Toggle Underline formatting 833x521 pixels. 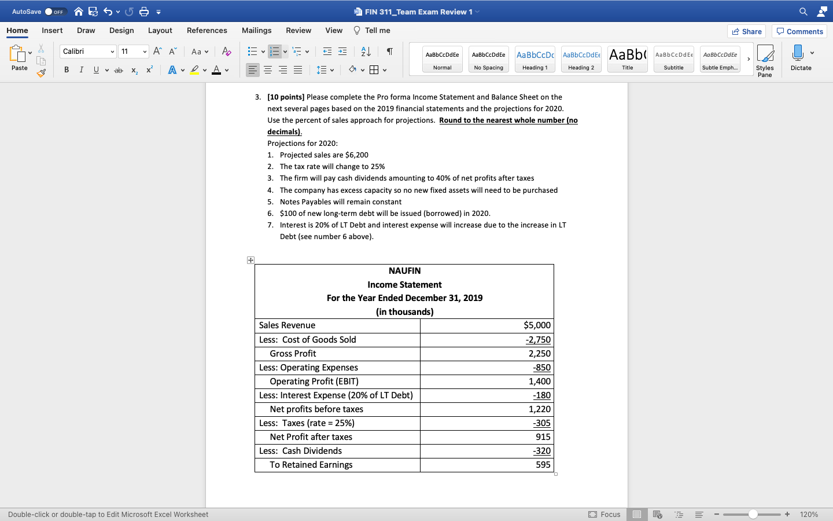[x=95, y=69]
